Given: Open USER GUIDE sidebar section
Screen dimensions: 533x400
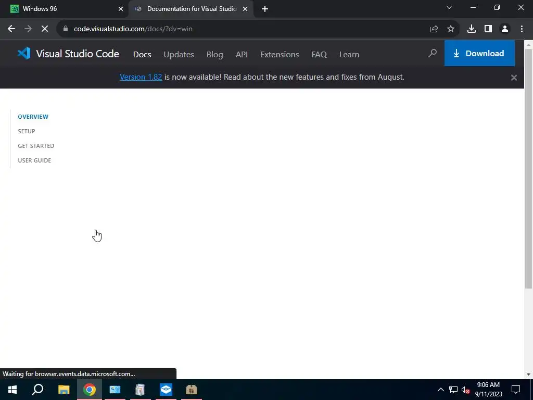Looking at the screenshot, I should point(34,160).
